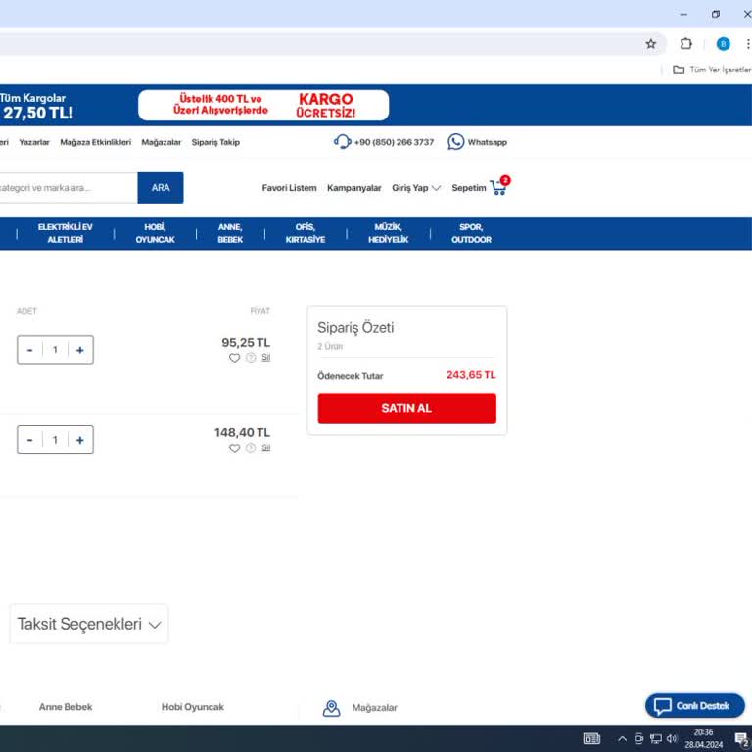The width and height of the screenshot is (752, 752).
Task: Open the browser extensions puzzle icon
Action: pyautogui.click(x=685, y=44)
